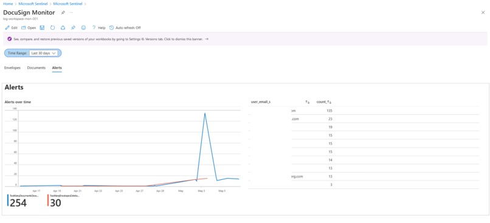Dismiss the banner using its arrow

tap(207, 39)
